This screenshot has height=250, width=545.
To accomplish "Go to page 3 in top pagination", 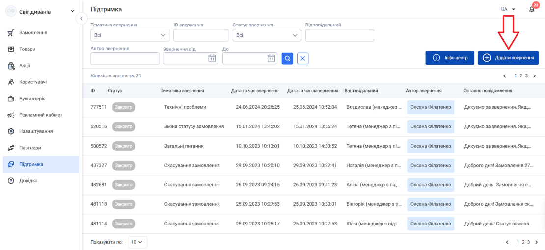I will click(526, 75).
